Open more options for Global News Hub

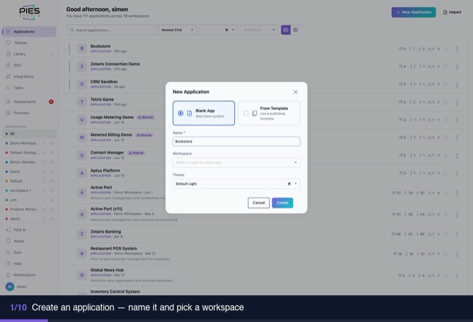[457, 275]
